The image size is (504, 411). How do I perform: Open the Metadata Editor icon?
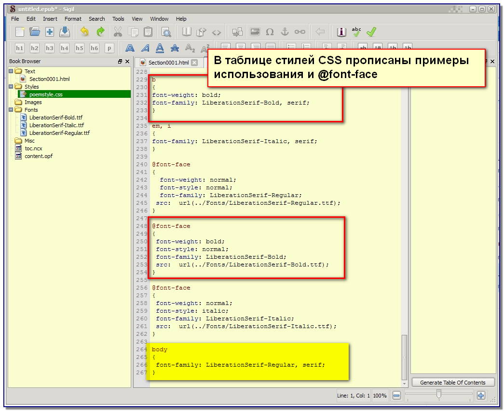click(341, 32)
